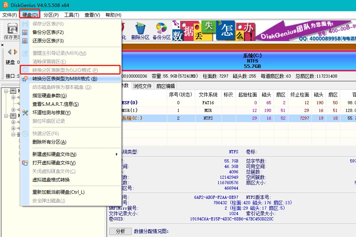
Task: Click the clock icon beside 快速分区(F6)
Action: [24, 133]
